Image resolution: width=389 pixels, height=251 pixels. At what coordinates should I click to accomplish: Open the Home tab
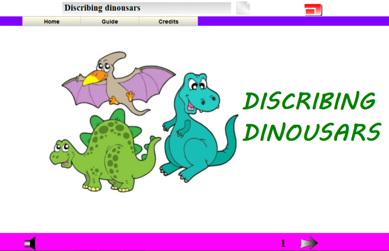(x=52, y=22)
